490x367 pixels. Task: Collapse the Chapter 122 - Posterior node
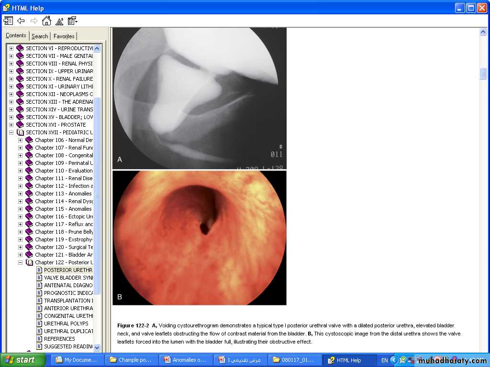[x=20, y=262]
